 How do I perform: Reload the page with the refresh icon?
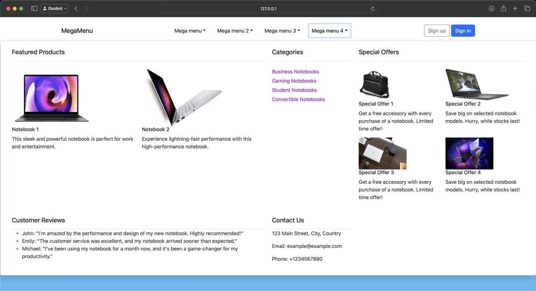click(x=373, y=8)
